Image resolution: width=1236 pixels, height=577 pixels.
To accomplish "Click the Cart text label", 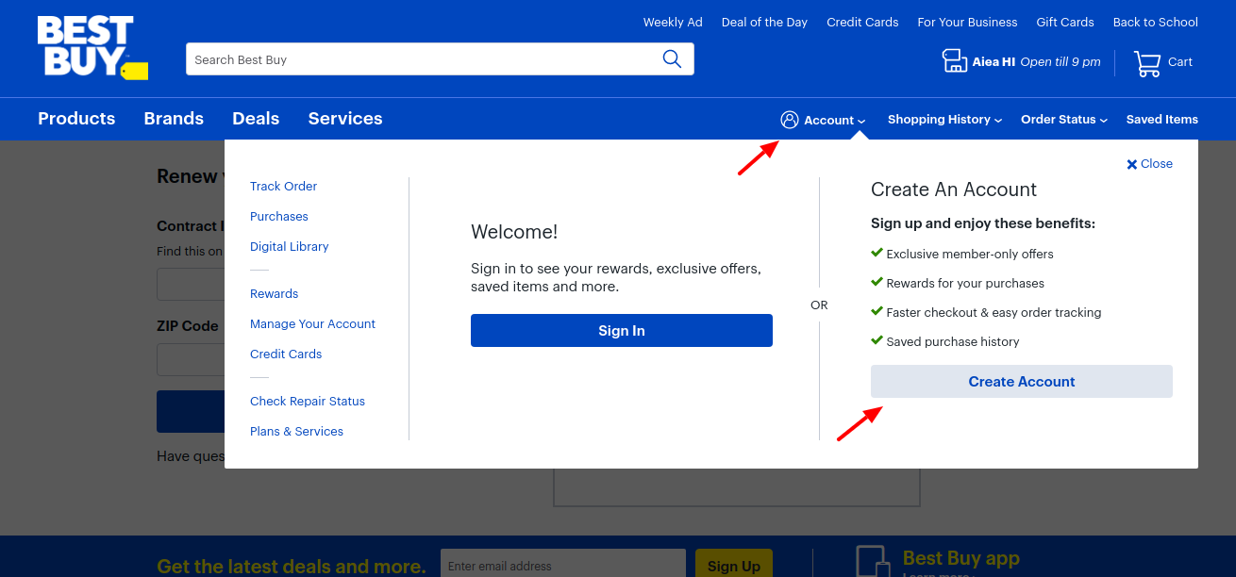I will point(1180,62).
